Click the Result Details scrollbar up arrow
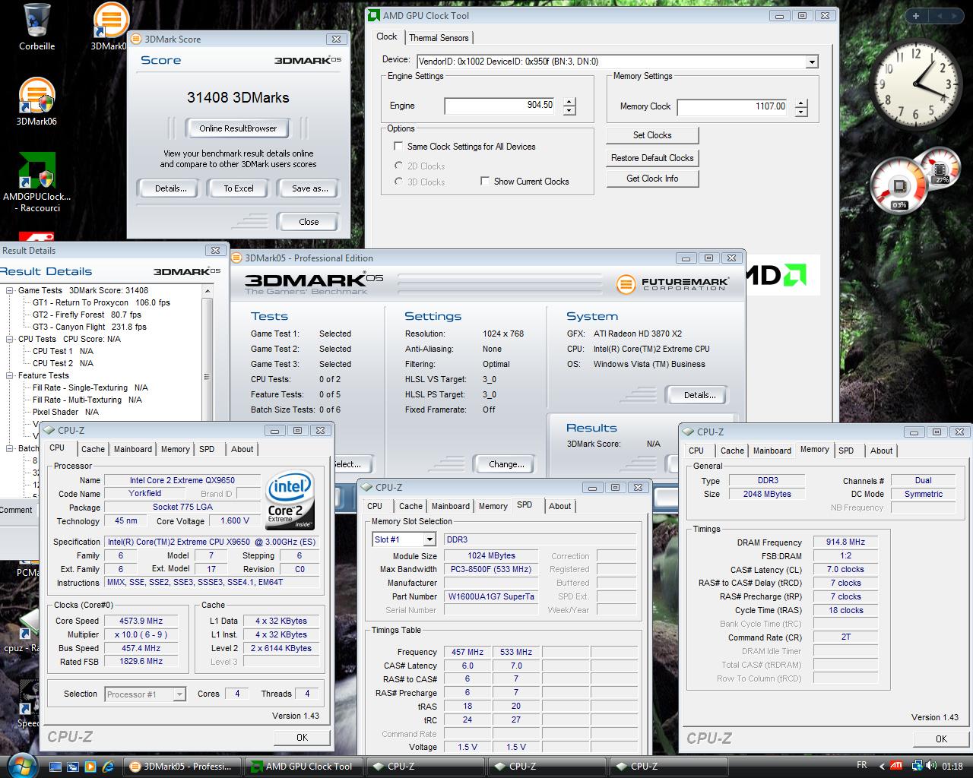Screen dimensions: 973x778 click(x=207, y=291)
